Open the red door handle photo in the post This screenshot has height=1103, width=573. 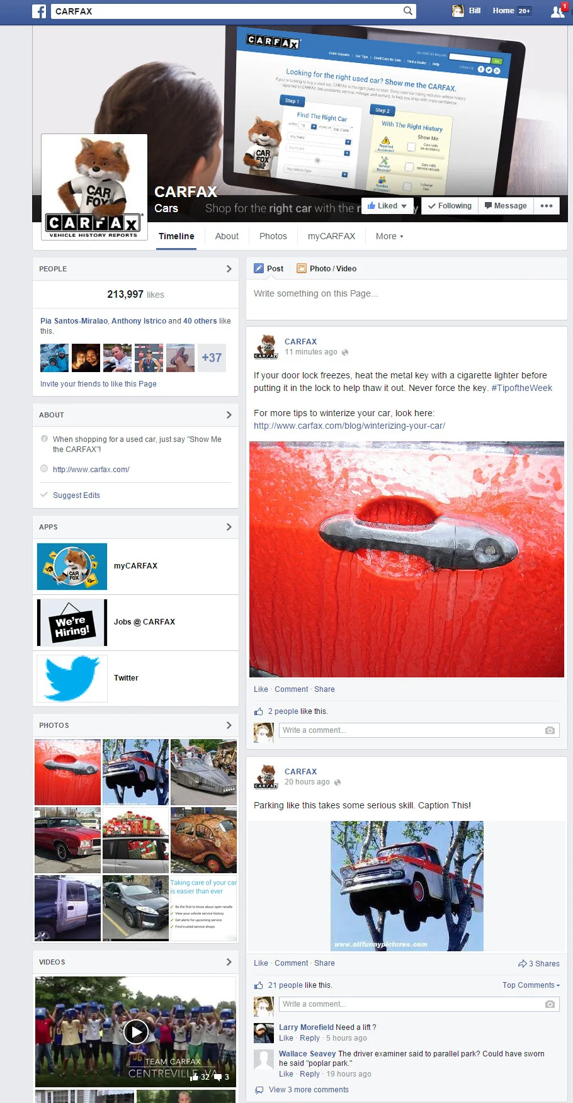(x=407, y=559)
